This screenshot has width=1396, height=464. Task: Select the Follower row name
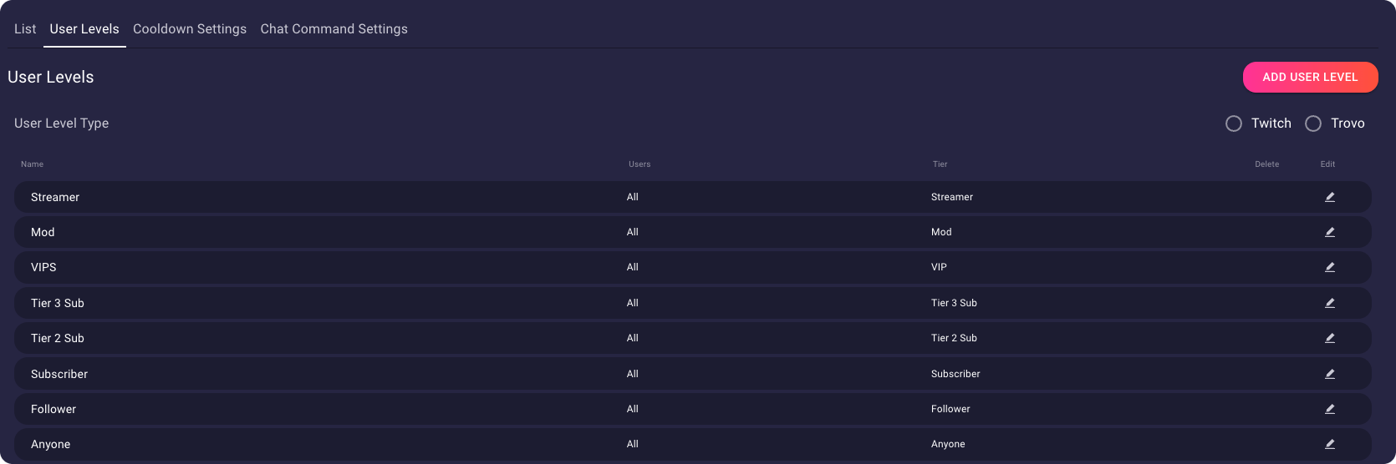(x=53, y=409)
